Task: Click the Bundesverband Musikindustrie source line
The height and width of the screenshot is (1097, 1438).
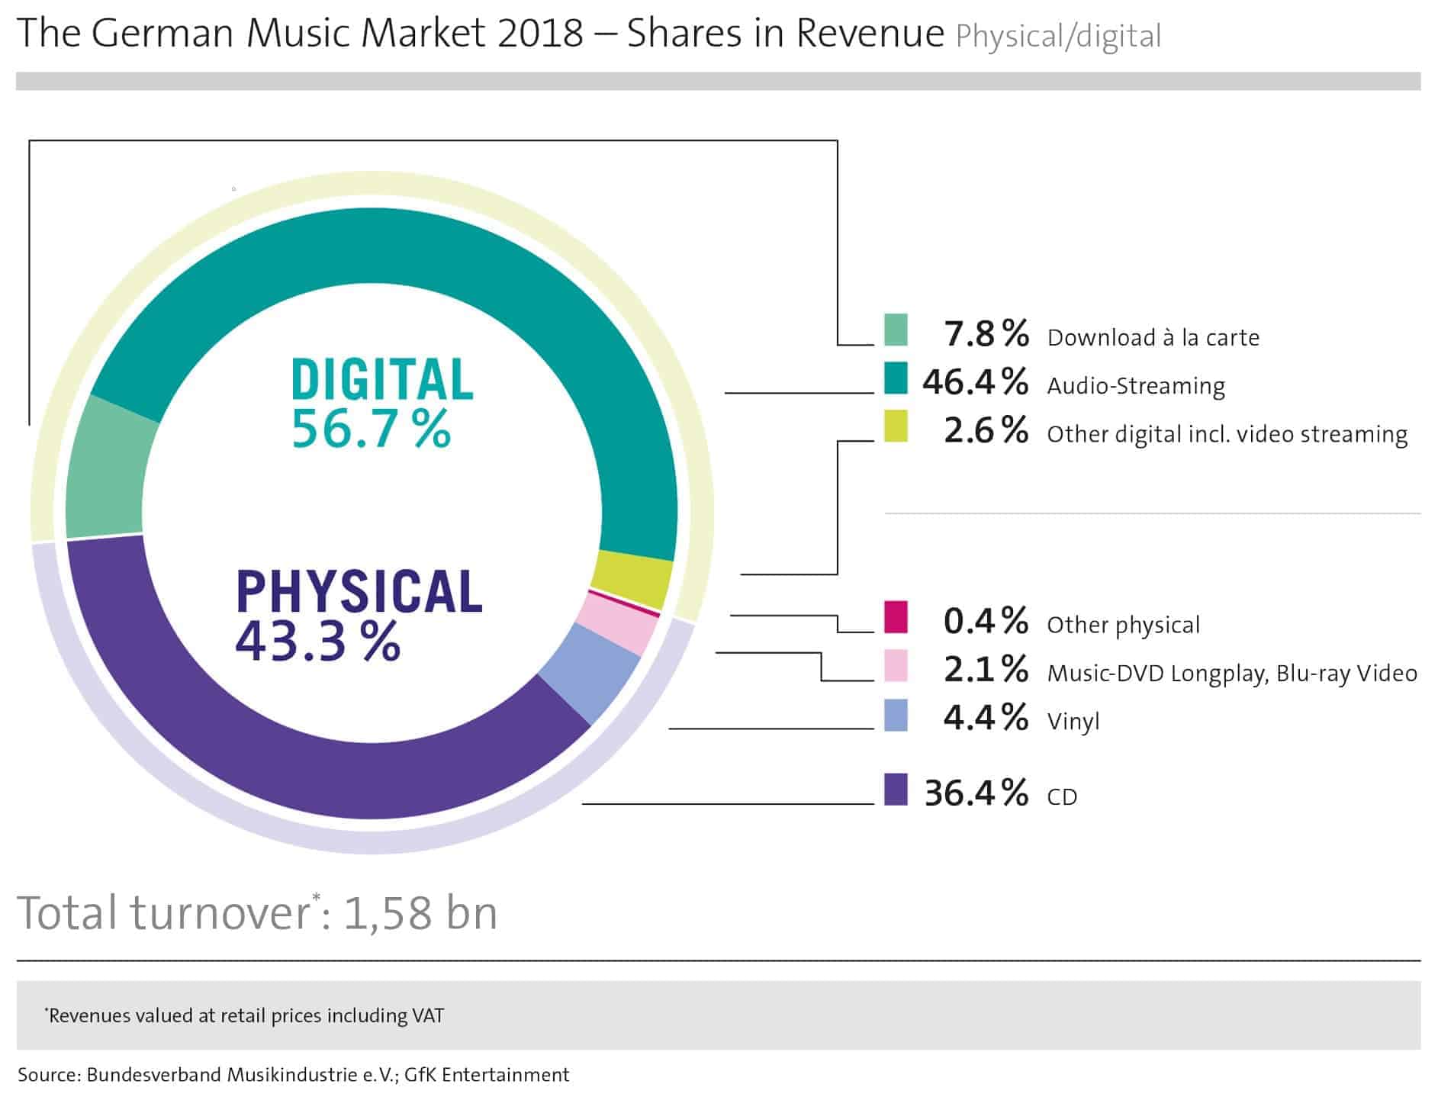Action: coord(293,1075)
